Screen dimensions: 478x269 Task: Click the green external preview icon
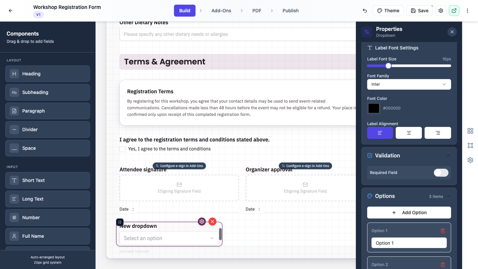pos(454,11)
